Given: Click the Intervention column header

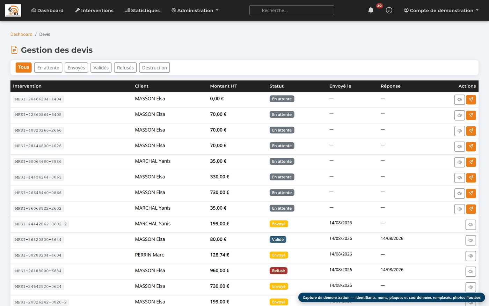Looking at the screenshot, I should coord(27,86).
